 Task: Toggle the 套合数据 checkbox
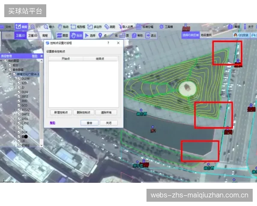10,70
